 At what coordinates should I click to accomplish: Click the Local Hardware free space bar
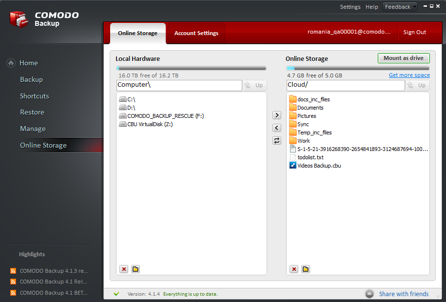[191, 68]
